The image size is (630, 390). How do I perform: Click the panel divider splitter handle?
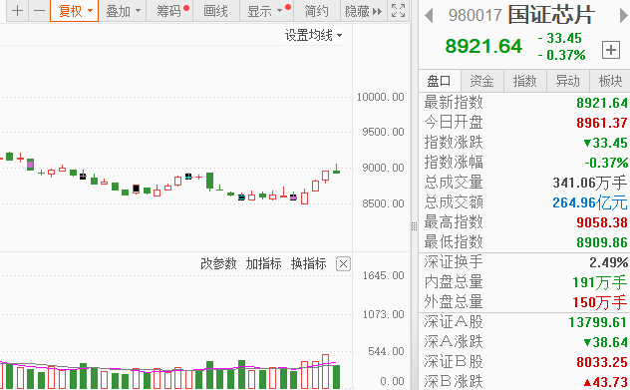coord(414,226)
